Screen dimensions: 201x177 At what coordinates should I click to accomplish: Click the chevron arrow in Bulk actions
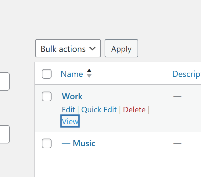(92, 49)
